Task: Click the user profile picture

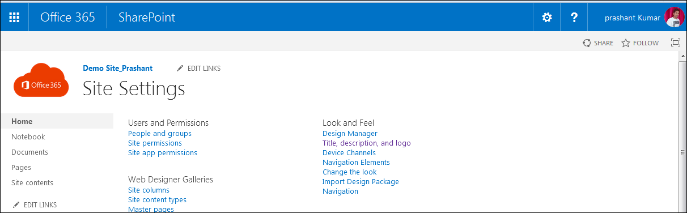Action: pyautogui.click(x=675, y=18)
